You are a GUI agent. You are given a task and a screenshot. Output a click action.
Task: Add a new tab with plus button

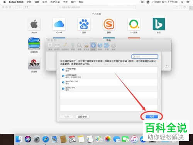(191, 8)
